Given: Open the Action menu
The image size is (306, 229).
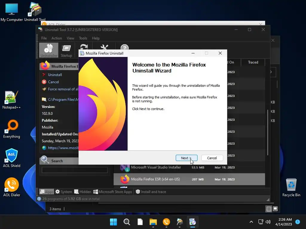Looking at the screenshot, I should 56,38.
